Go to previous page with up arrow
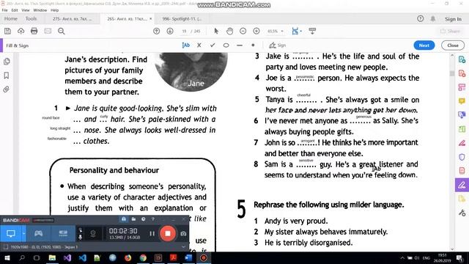Viewport: 469px width, 264px height. 156,31
